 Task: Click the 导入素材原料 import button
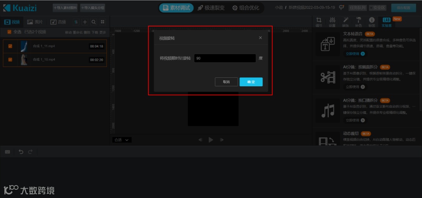(65, 8)
